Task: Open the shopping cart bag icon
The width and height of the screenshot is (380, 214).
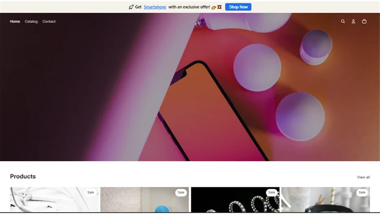Action: coord(364,21)
